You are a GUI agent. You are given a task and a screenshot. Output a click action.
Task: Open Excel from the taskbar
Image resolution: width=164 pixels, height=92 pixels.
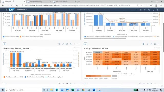(x=73, y=90)
